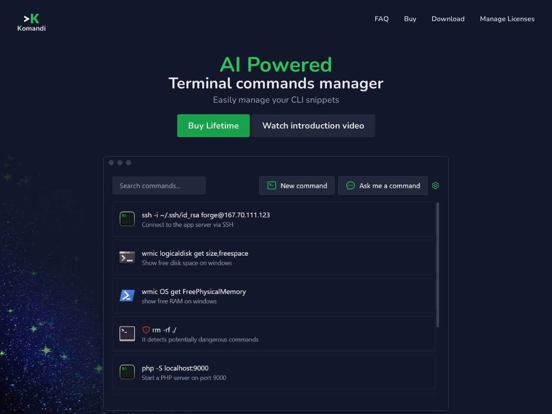The image size is (552, 414).
Task: Click the New command button
Action: (x=297, y=185)
